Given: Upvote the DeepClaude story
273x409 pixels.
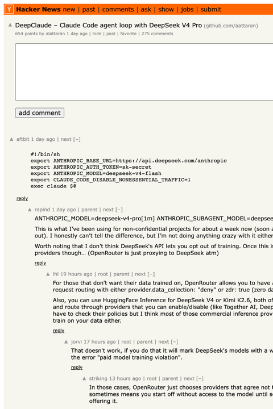Looking at the screenshot, I should (10, 25).
